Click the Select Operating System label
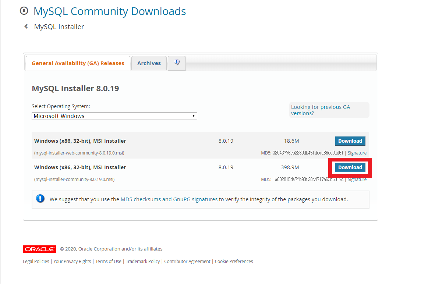The height and width of the screenshot is (284, 421). point(61,106)
